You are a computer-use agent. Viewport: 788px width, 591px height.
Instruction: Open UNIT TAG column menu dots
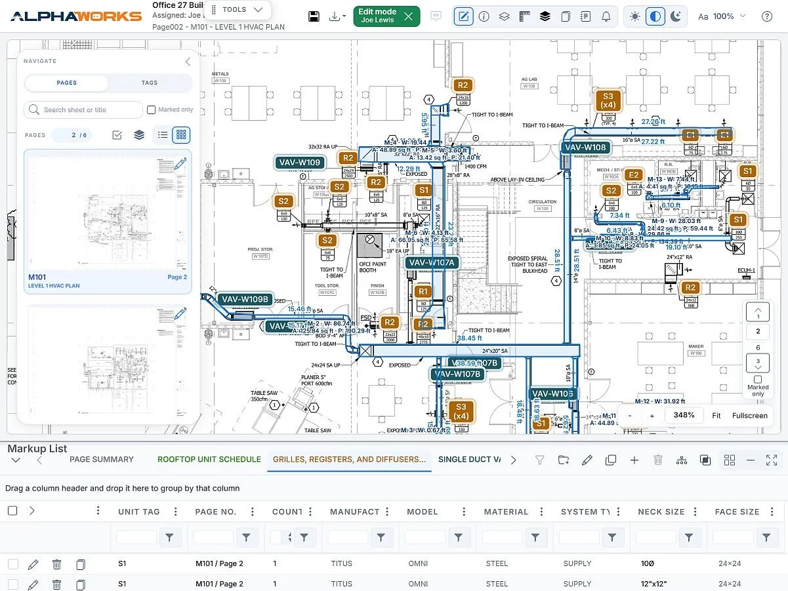175,512
